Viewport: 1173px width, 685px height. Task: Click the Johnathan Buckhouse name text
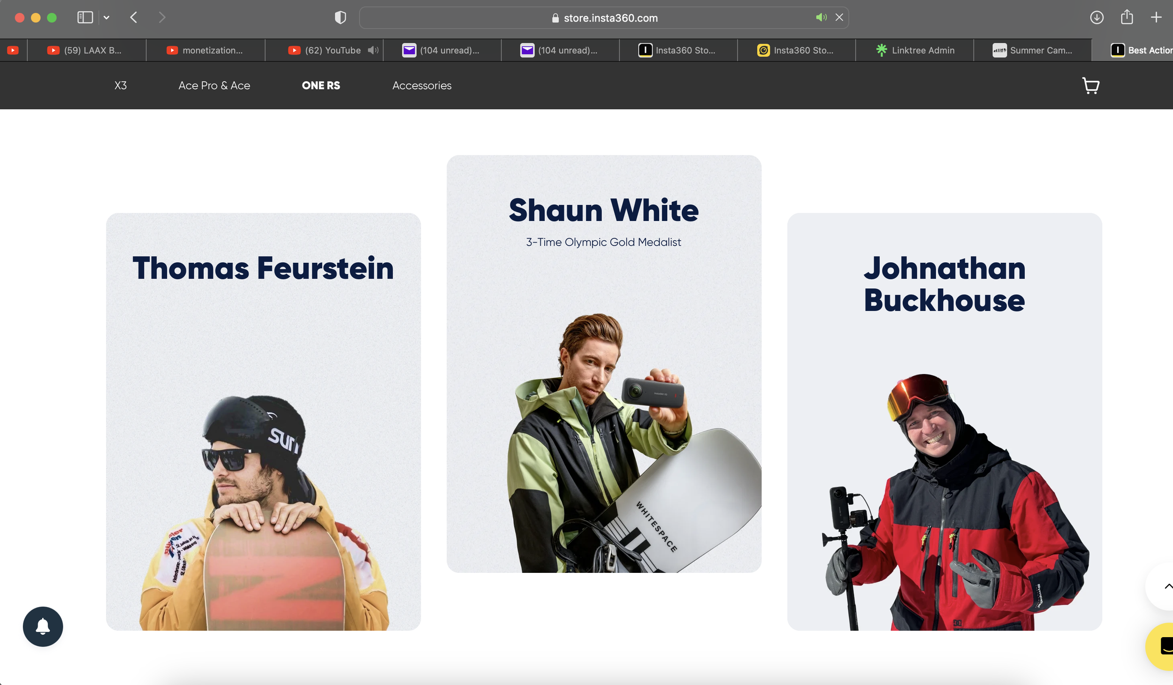(944, 284)
